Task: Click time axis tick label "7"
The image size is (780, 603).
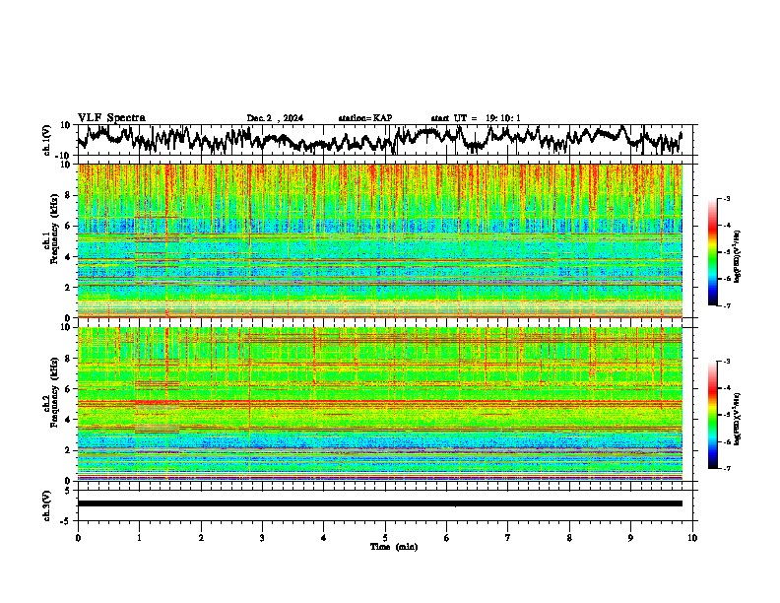Action: [508, 538]
